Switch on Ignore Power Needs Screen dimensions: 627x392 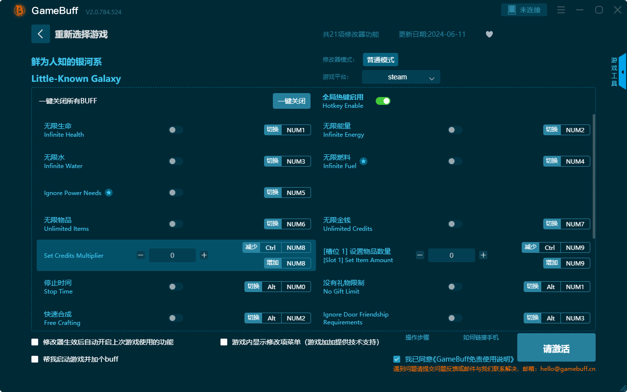pyautogui.click(x=176, y=193)
